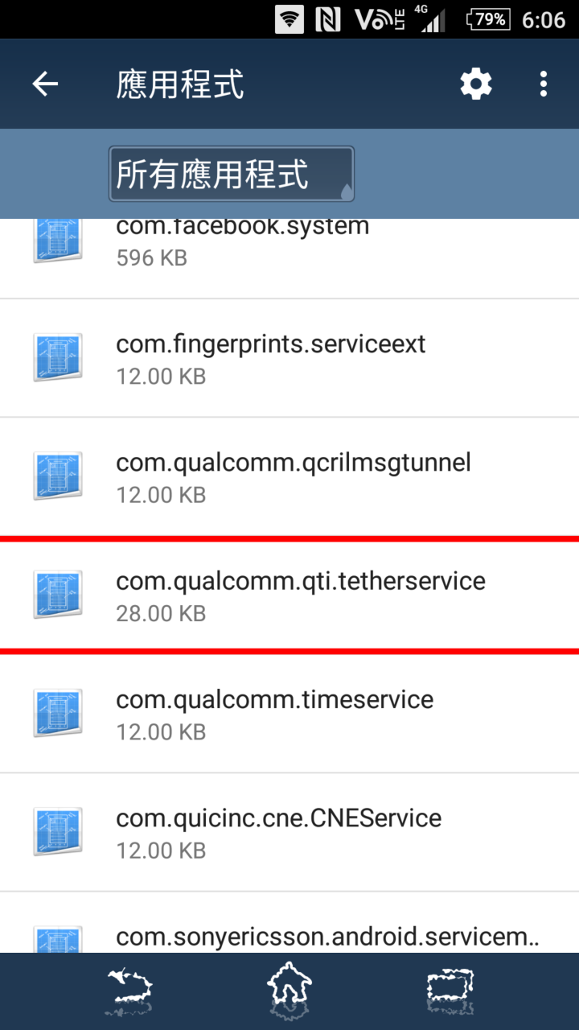The image size is (579, 1030).
Task: Expand the 所有應用程式 filter dropdown
Action: (x=232, y=174)
